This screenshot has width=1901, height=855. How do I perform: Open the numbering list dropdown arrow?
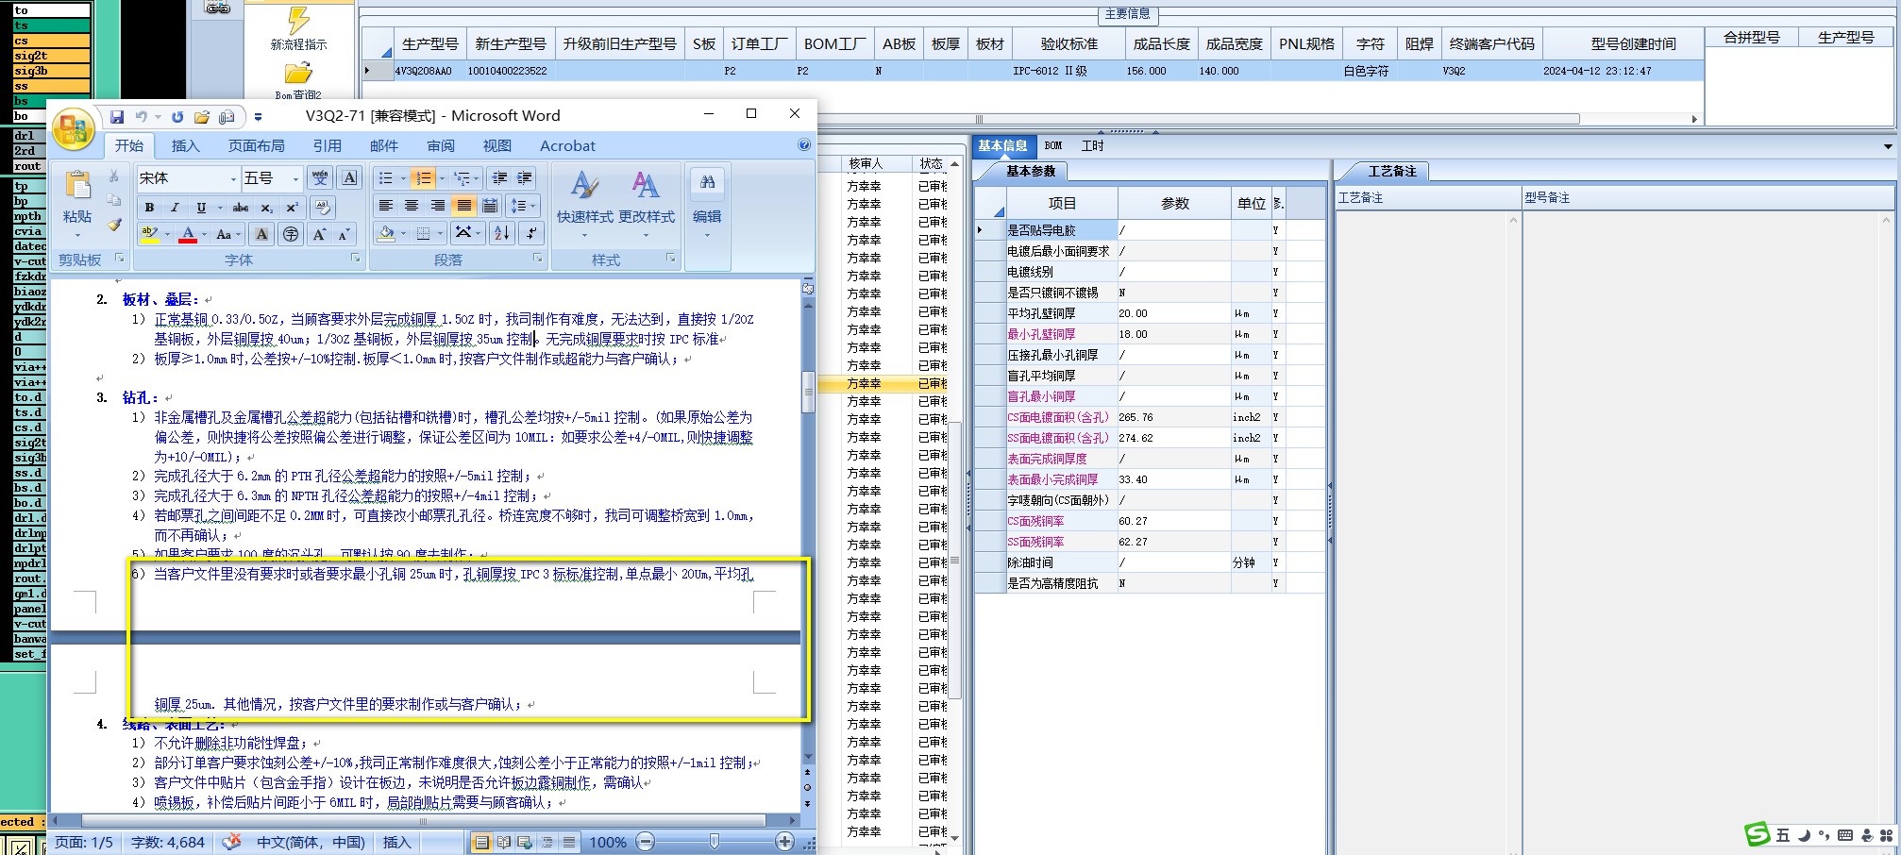coord(442,178)
